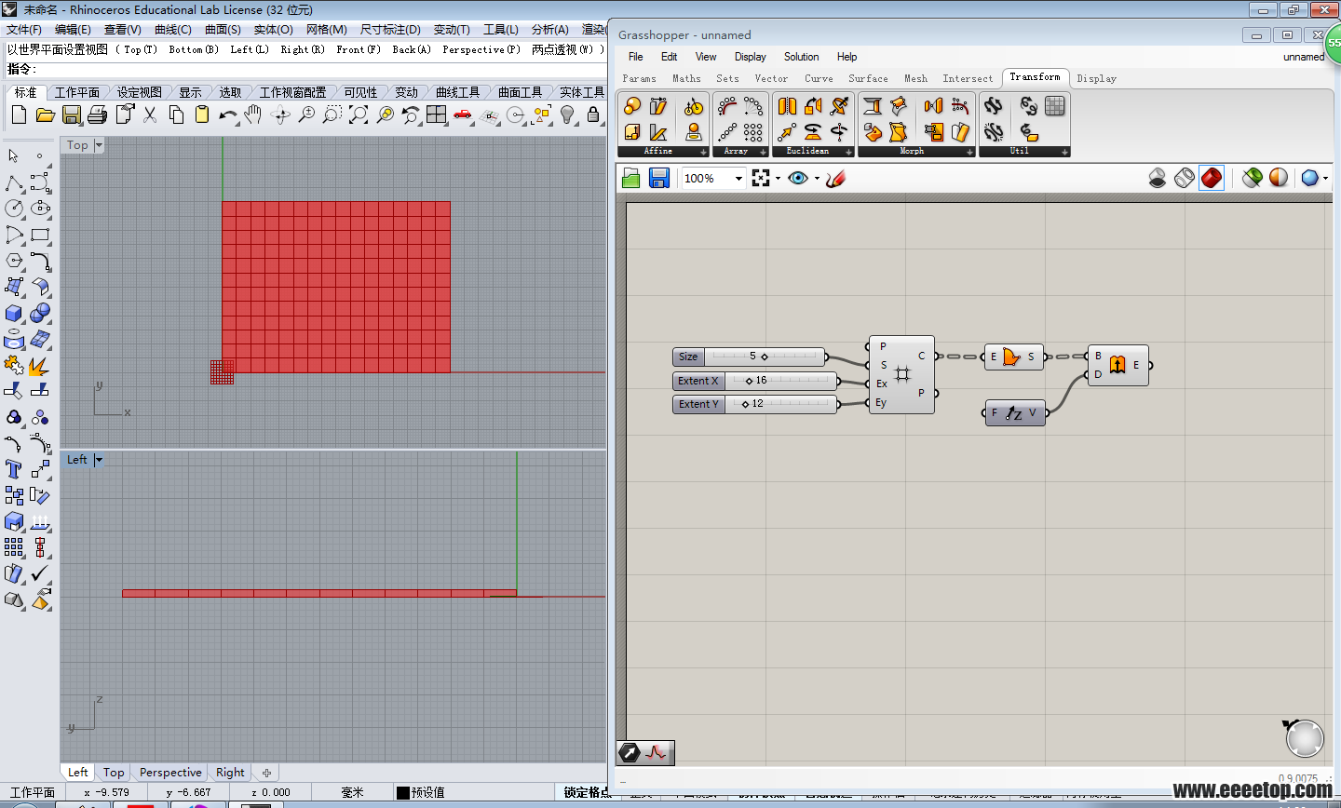
Task: Click the New file icon in Rhino toolbar
Action: point(19,115)
